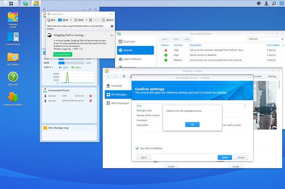Click the Package Center window logo icon
285x189 pixels.
107,71
